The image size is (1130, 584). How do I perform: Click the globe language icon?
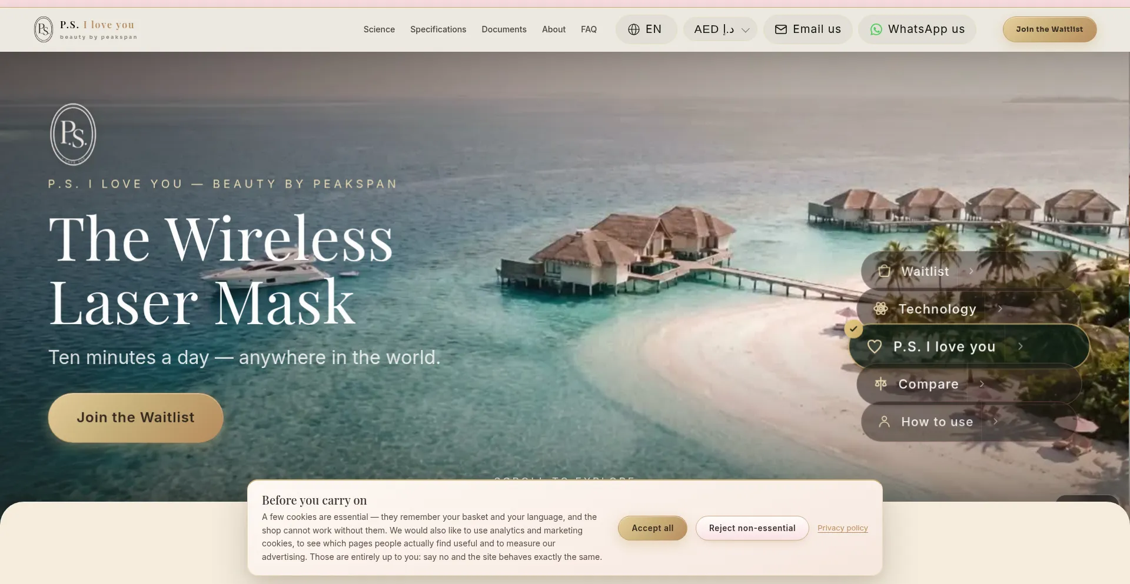[x=634, y=29]
